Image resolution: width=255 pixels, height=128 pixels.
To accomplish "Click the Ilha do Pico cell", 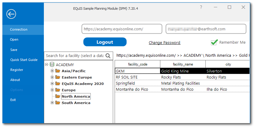I will pyautogui.click(x=228, y=89).
